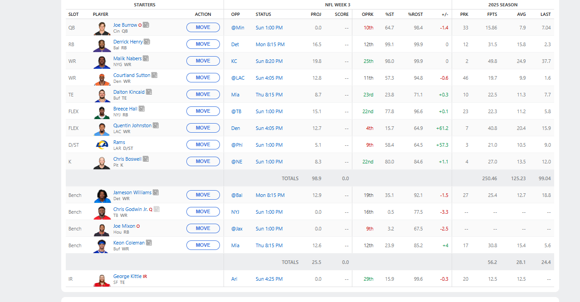Click the 250.46 starters FPTS total
Image resolution: width=580 pixels, height=302 pixels.
pyautogui.click(x=489, y=178)
